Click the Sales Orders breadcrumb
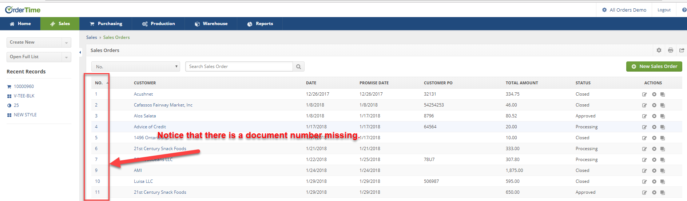This screenshot has width=687, height=201. [116, 37]
